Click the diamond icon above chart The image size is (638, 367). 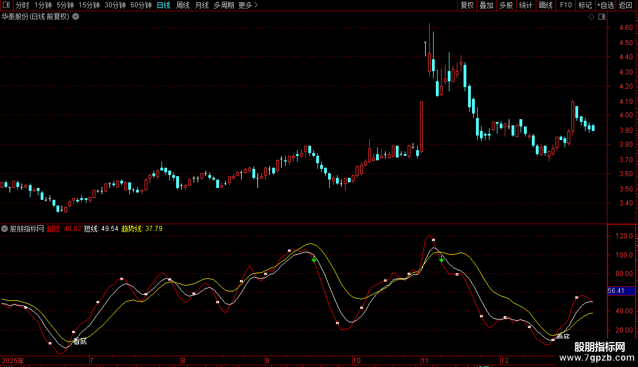tap(591, 17)
